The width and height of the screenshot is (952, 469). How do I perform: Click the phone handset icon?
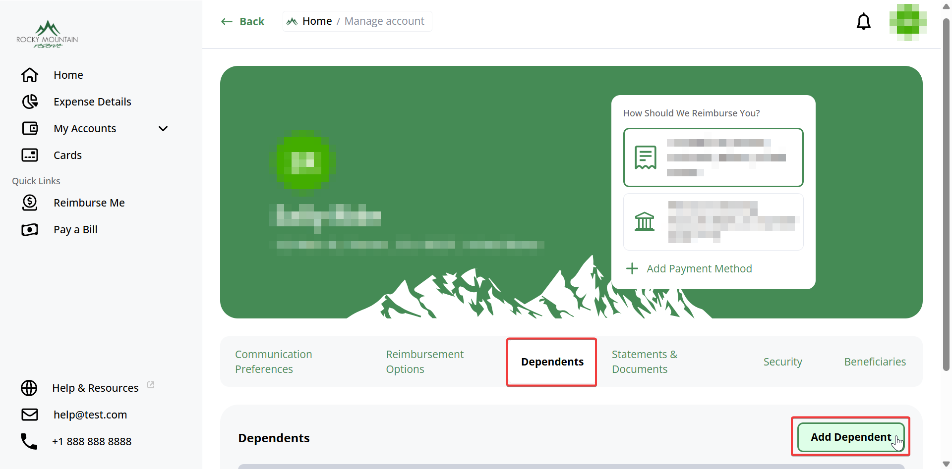pyautogui.click(x=29, y=441)
